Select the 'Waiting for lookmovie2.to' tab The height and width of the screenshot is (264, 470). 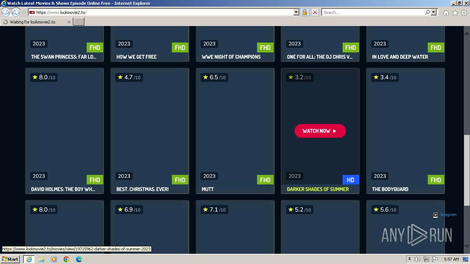tap(36, 22)
